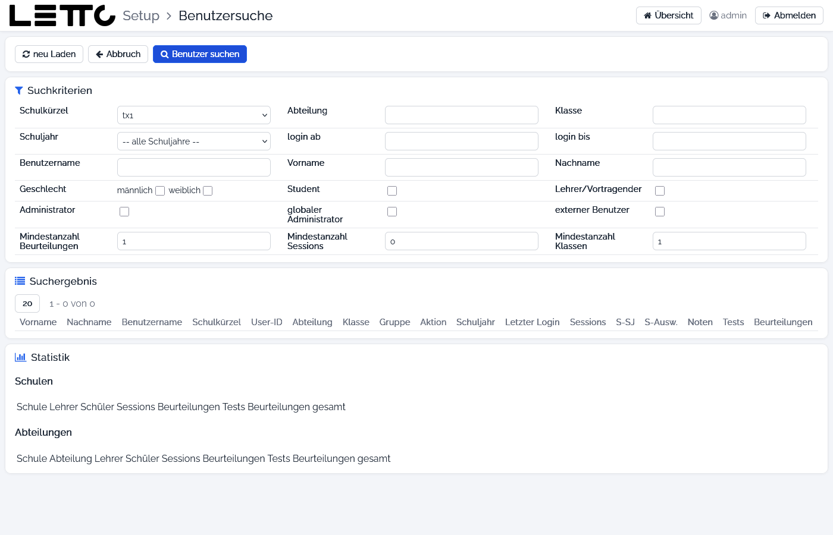
Task: Click the page size field showing 20
Action: point(27,304)
